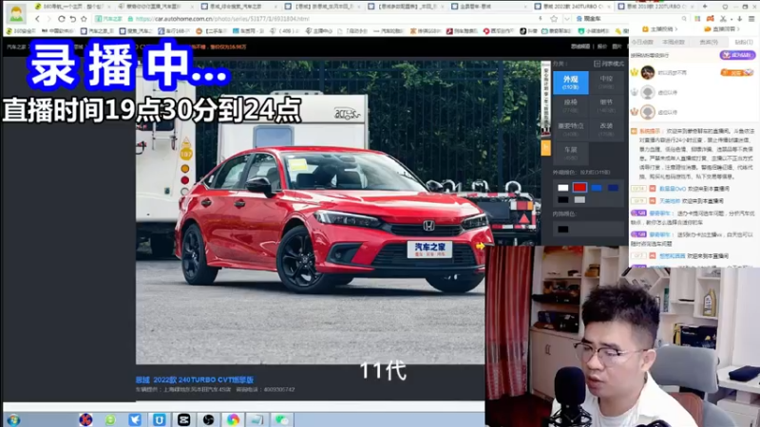760x427 pixels.
Task: Open the 2022款 240TURBO CVT model link
Action: click(x=195, y=380)
